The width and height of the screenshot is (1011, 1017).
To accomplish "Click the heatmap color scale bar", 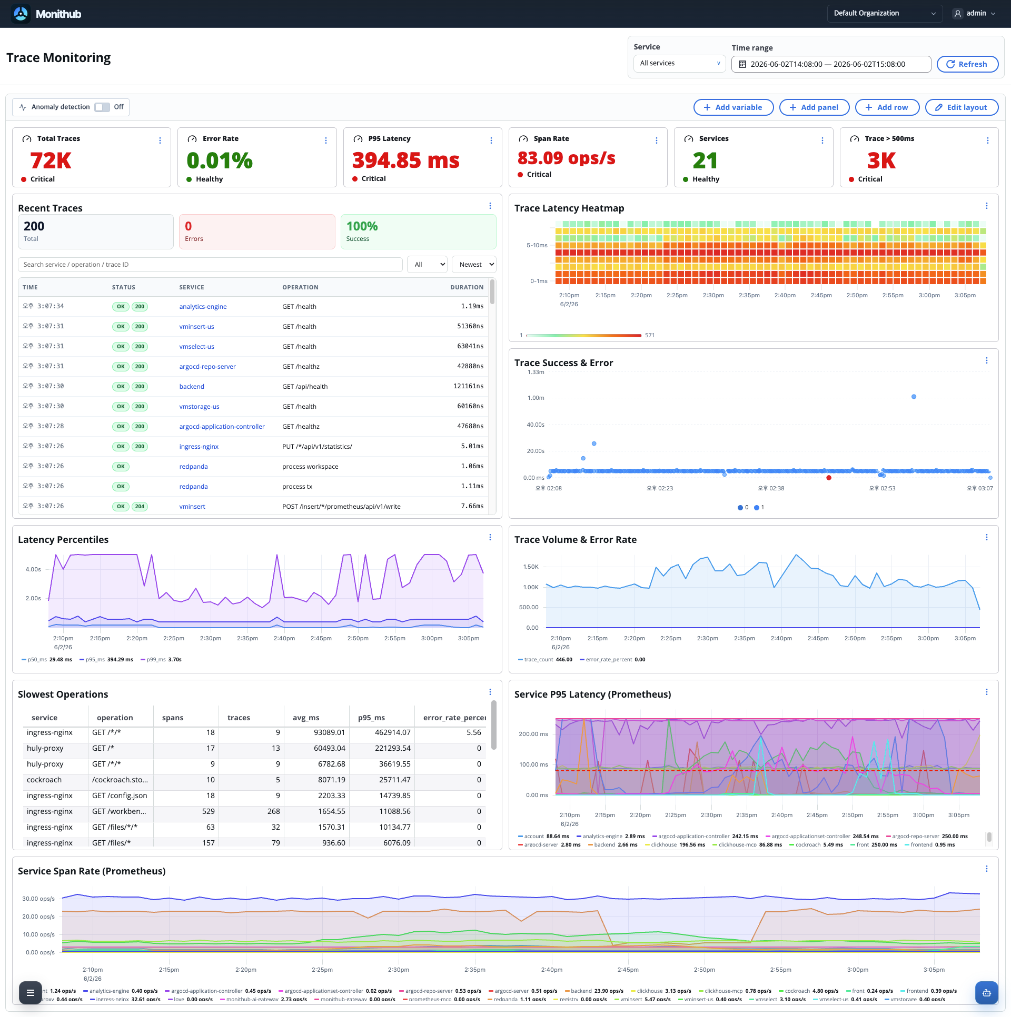I will coord(584,335).
